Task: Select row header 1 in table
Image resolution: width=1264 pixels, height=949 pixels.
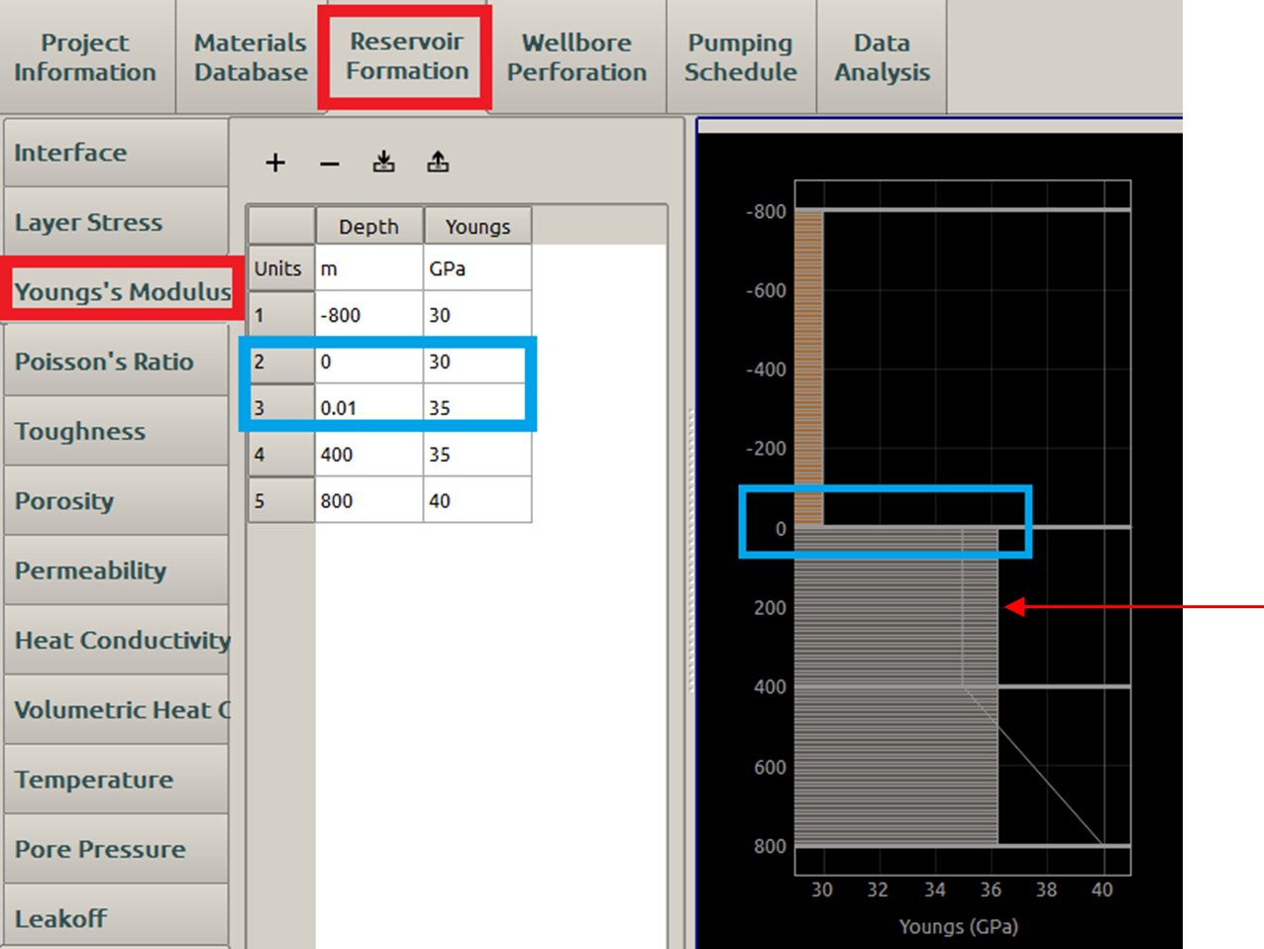Action: coord(281,315)
